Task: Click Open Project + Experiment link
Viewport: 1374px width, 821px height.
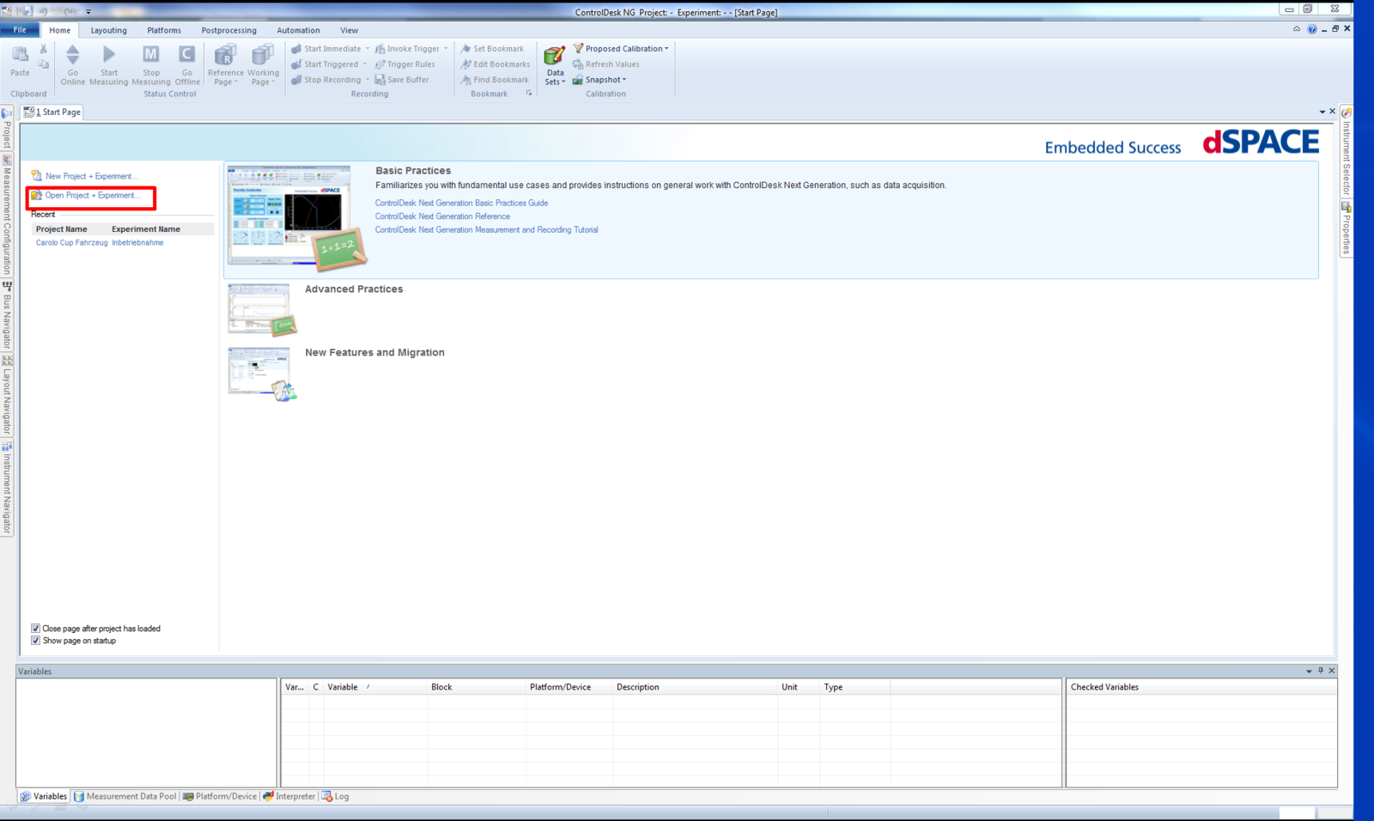Action: click(x=92, y=196)
